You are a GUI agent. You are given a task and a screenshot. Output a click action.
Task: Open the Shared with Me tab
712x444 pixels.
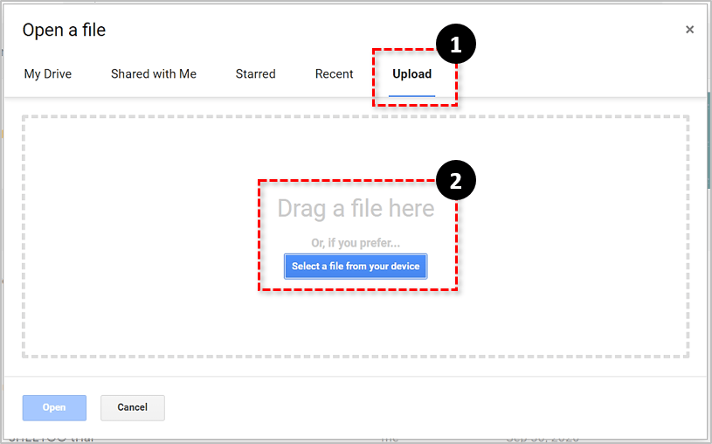(154, 74)
